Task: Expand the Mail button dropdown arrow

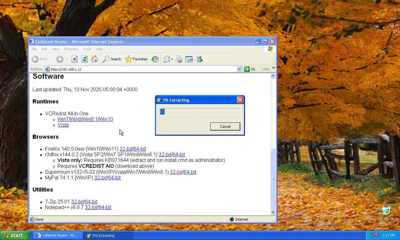Action: point(172,59)
